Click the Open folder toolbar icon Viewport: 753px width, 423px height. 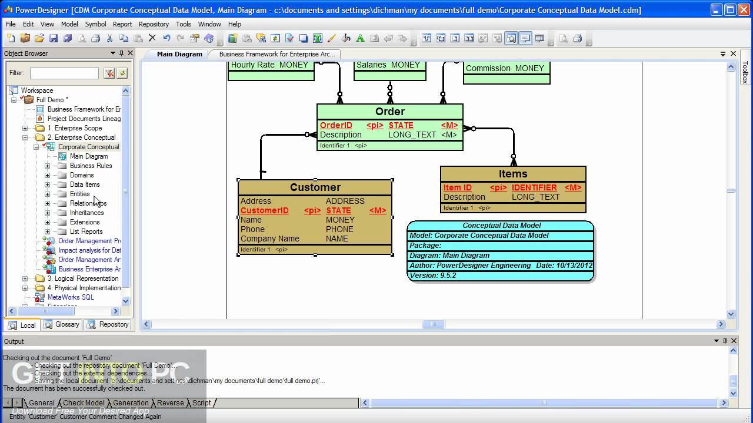click(39, 38)
